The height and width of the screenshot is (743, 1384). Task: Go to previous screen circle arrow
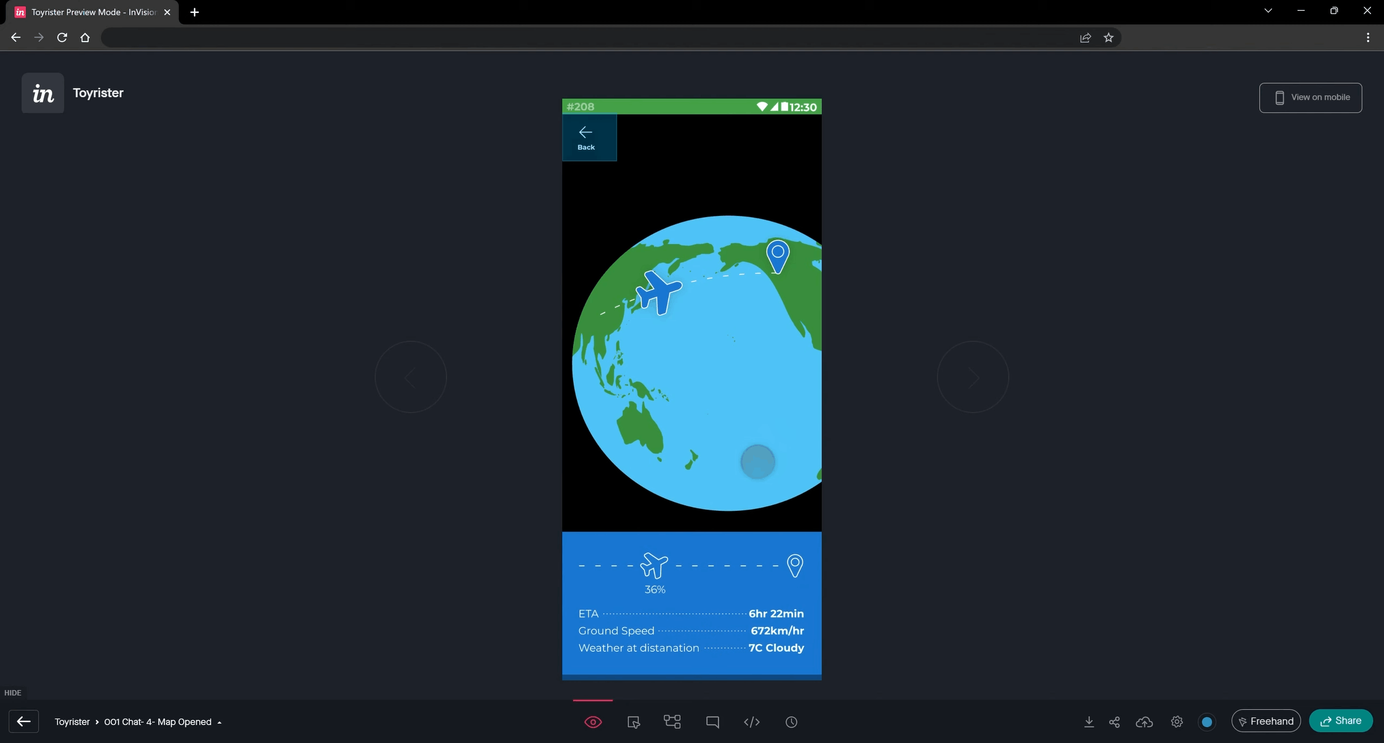tap(411, 377)
